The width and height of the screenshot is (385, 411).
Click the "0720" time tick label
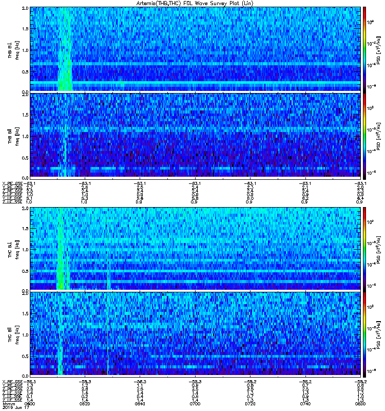250,404
